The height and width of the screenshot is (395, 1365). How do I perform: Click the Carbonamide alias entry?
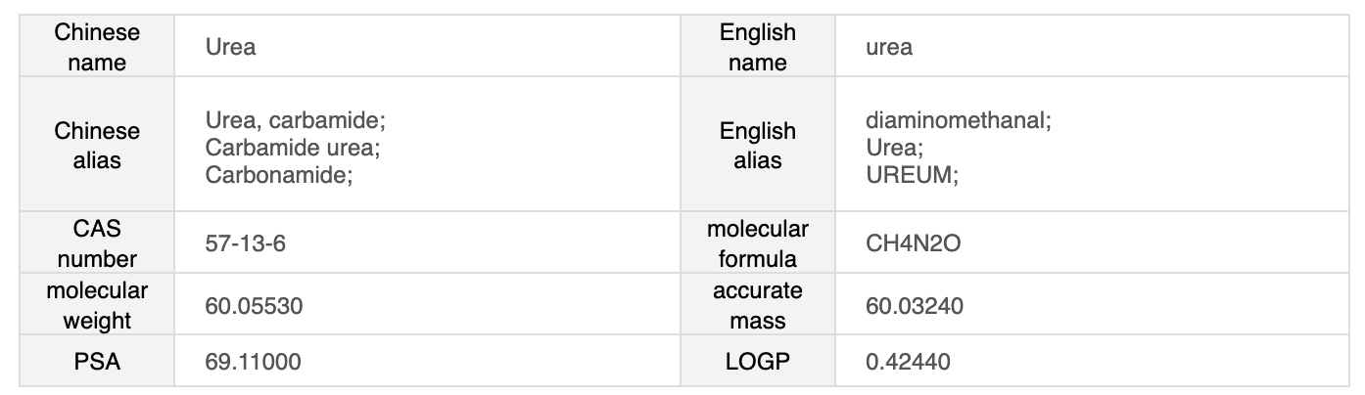click(278, 174)
